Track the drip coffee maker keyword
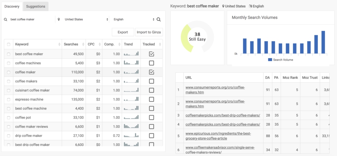The width and height of the screenshot is (337, 156). click(151, 136)
